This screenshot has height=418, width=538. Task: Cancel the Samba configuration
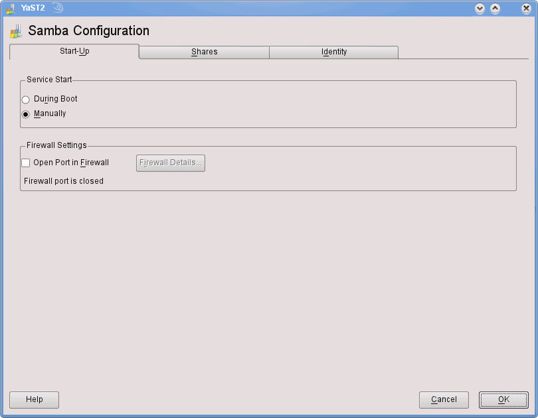tap(444, 400)
